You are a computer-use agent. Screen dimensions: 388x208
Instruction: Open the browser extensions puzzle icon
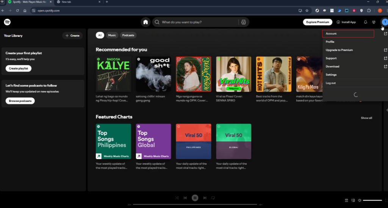pos(369,11)
